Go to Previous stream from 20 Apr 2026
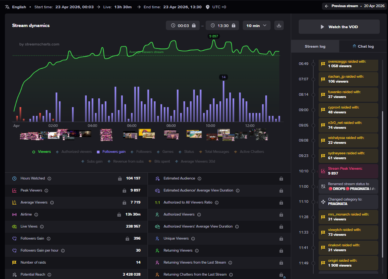Image resolution: width=388 pixels, height=279 pixels. (354, 6)
